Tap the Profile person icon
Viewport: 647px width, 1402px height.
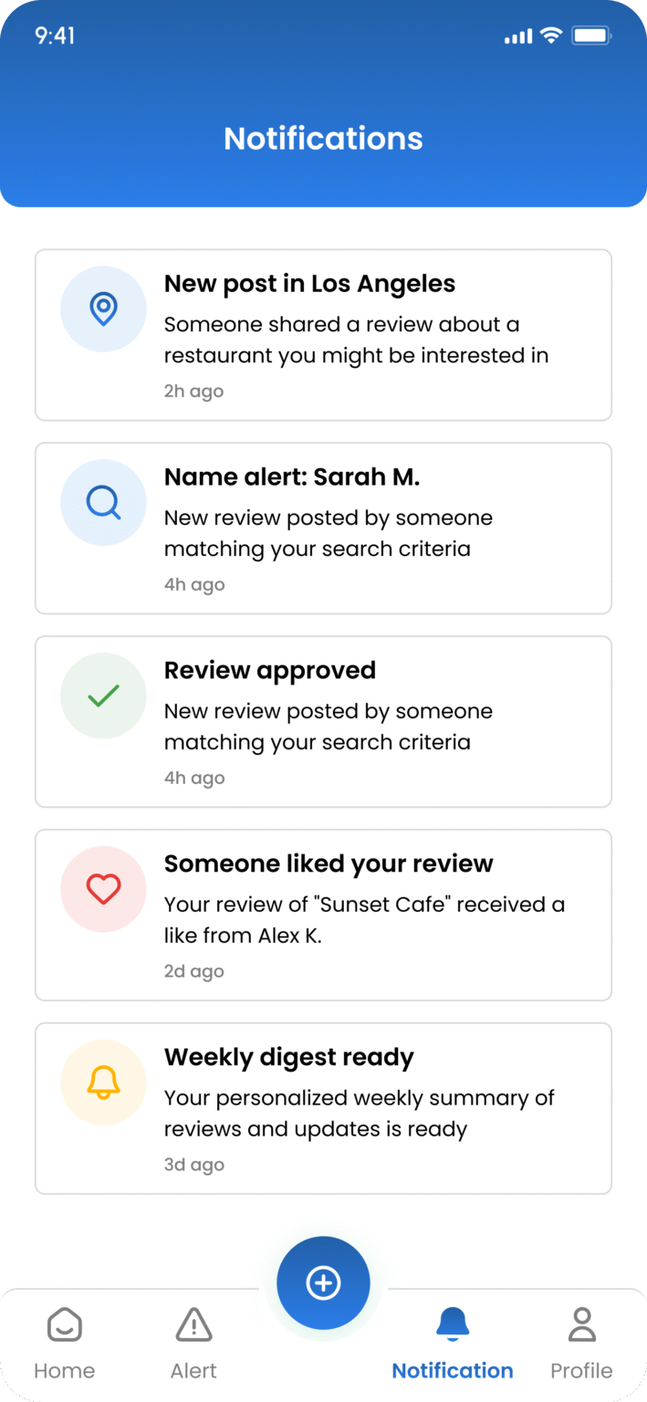(581, 1325)
